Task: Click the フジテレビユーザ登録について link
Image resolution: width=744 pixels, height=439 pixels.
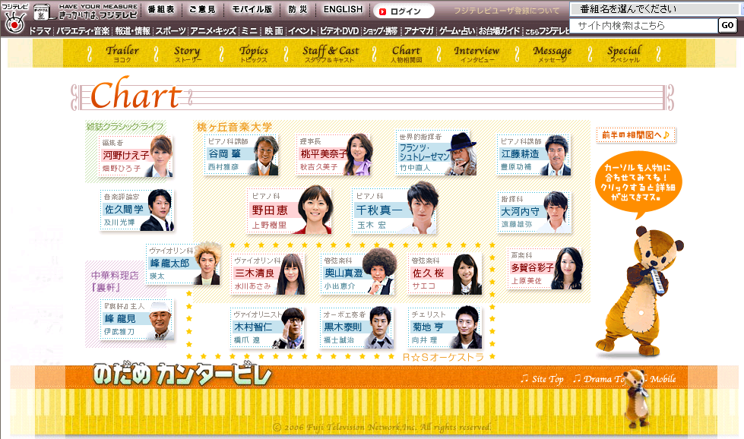Action: tap(506, 11)
